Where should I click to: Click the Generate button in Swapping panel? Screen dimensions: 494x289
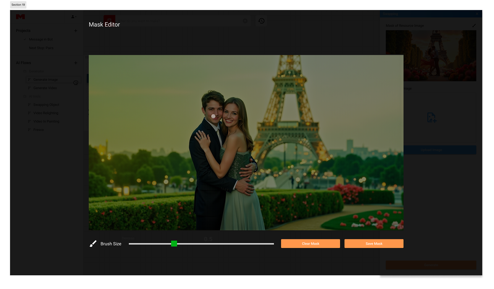pyautogui.click(x=431, y=265)
